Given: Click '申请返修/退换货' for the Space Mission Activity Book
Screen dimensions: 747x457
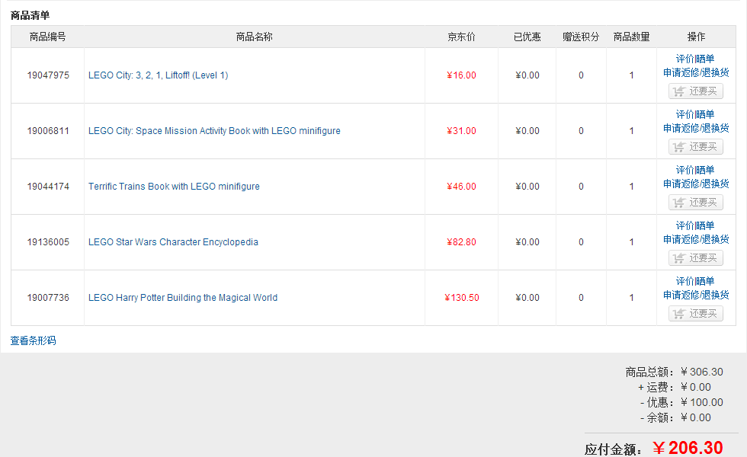Looking at the screenshot, I should pos(696,128).
